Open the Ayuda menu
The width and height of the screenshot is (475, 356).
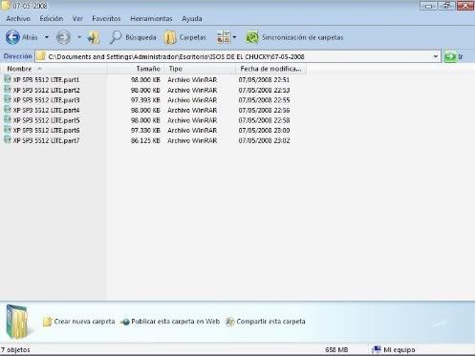192,19
